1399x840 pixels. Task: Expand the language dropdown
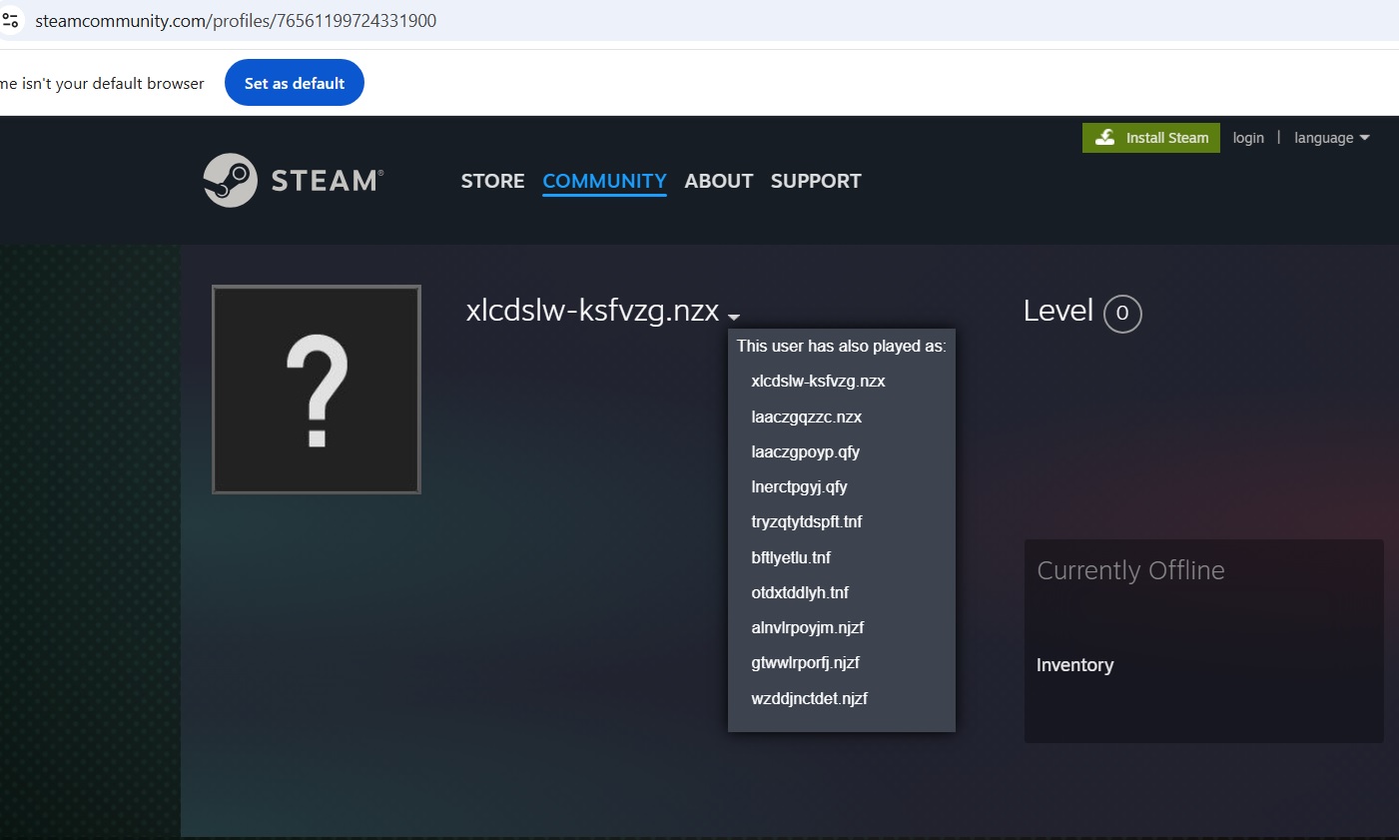1331,138
